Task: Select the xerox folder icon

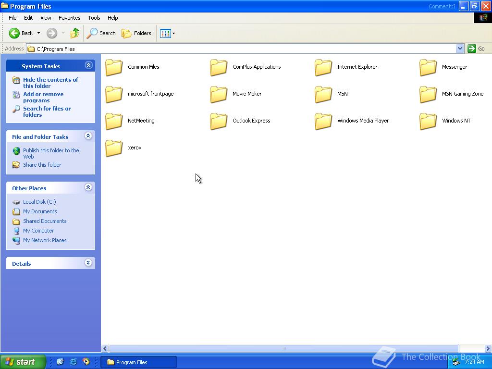Action: click(x=113, y=148)
